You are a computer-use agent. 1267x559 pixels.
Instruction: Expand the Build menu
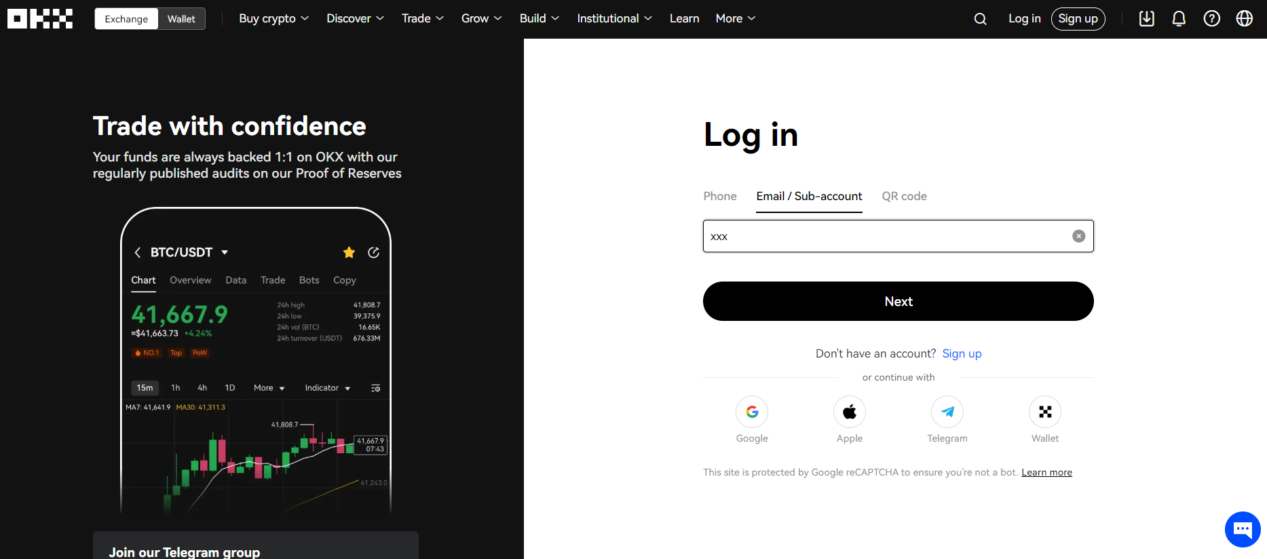(539, 19)
